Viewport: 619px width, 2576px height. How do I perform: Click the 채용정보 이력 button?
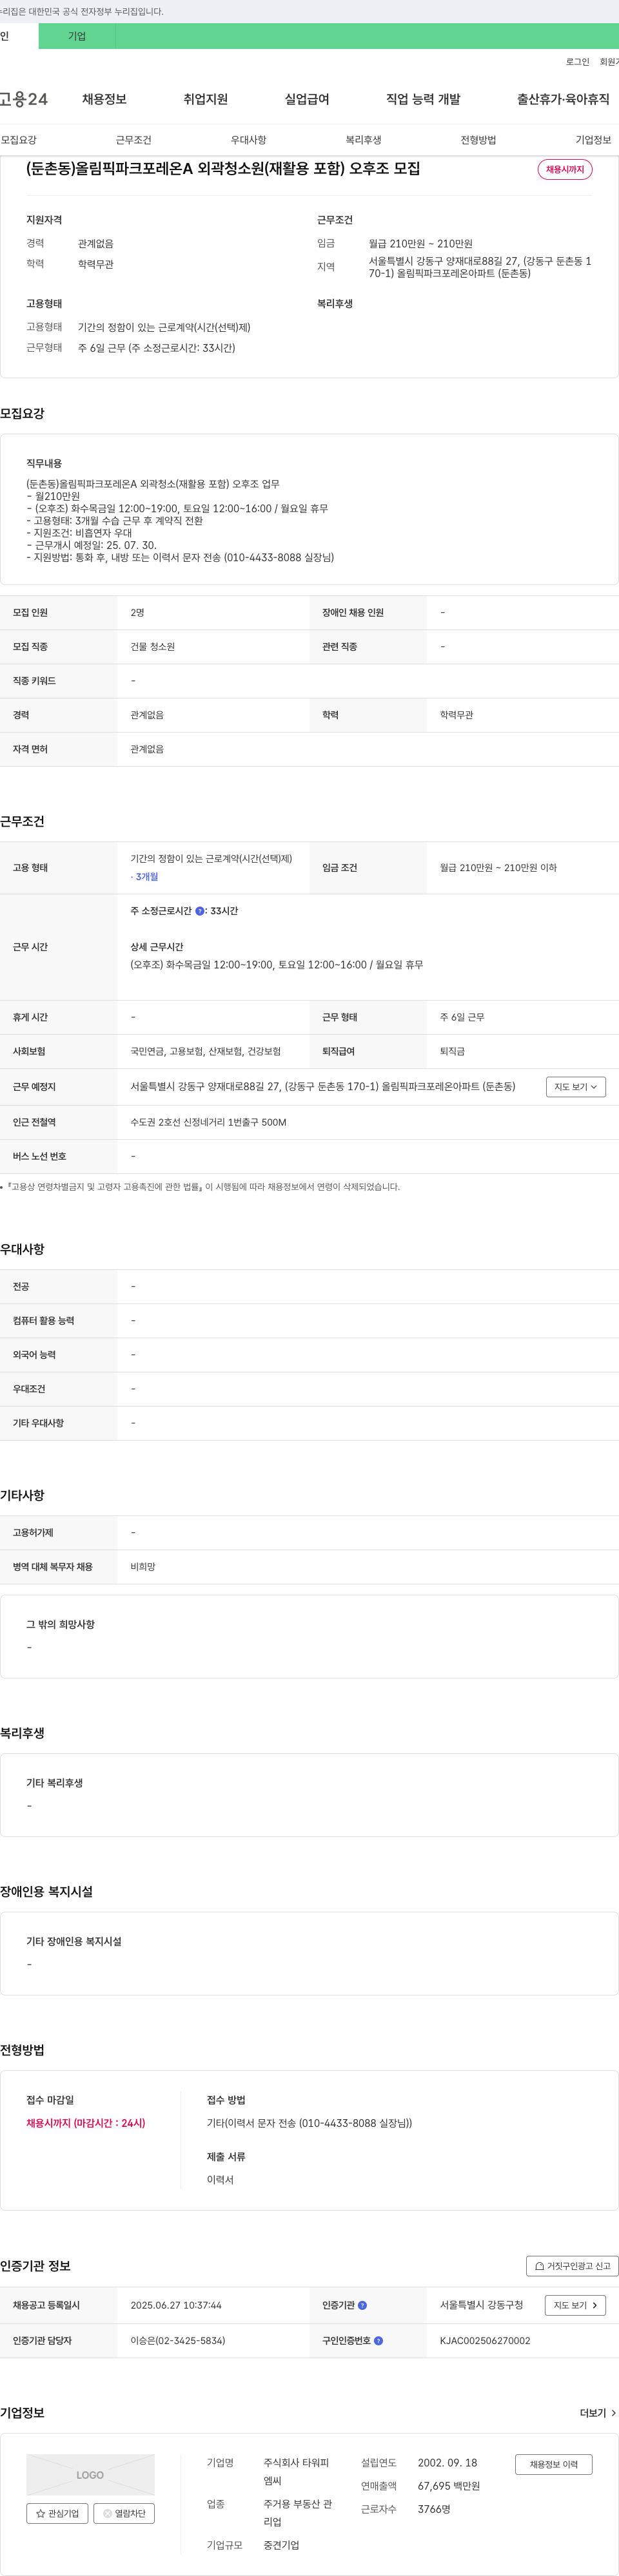(x=554, y=2464)
